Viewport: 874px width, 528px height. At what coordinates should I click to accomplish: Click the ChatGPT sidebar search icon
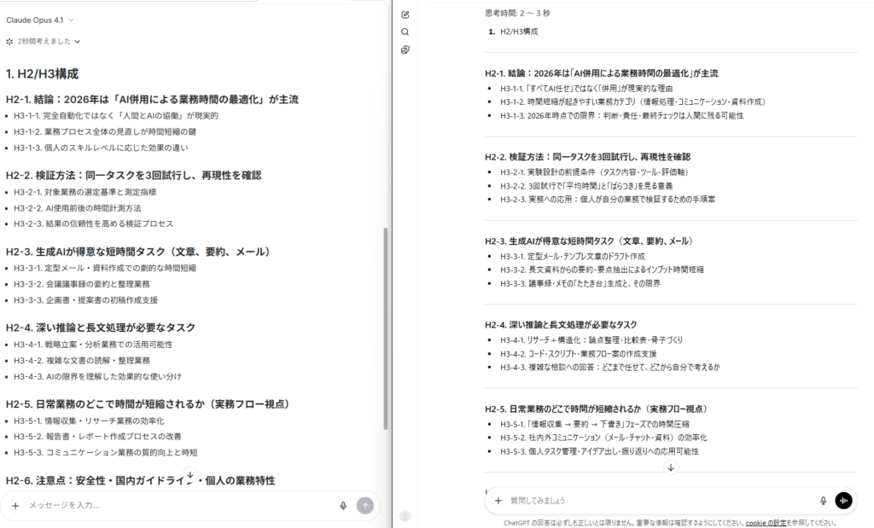pos(405,32)
